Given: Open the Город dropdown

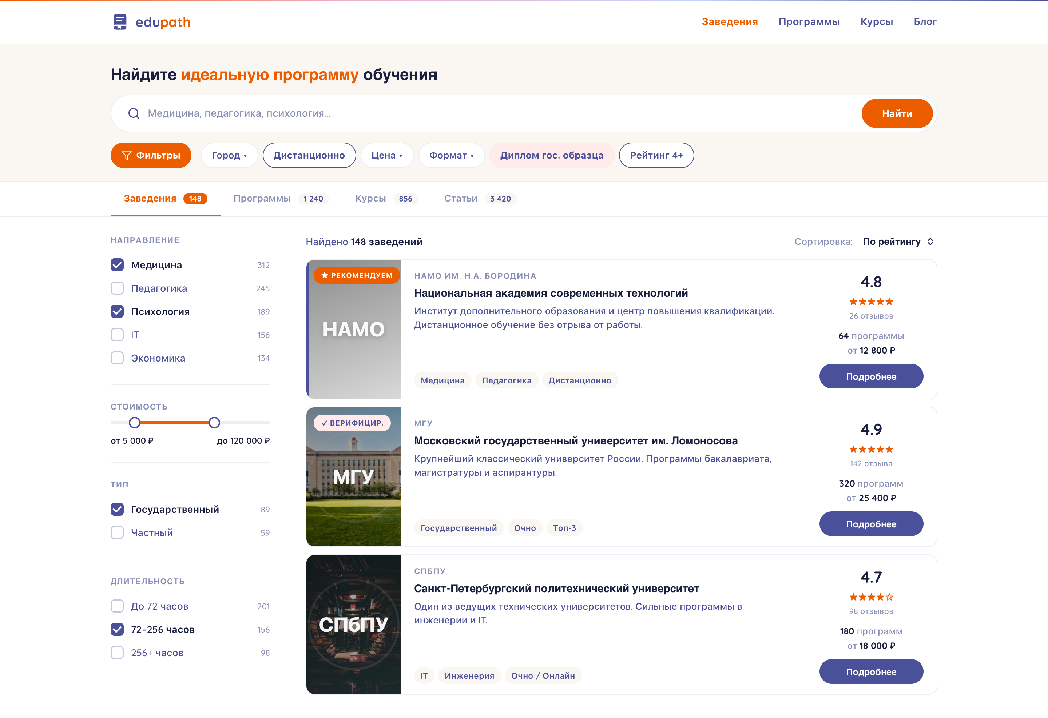Looking at the screenshot, I should point(229,156).
